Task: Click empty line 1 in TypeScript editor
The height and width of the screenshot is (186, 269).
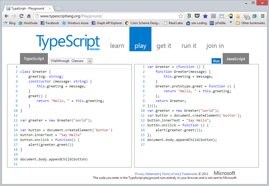Action: coord(76,67)
